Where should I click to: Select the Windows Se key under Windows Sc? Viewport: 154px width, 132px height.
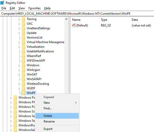[x=27, y=116]
